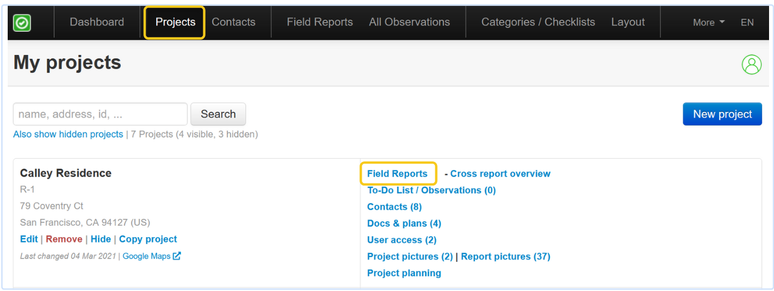Open Cross report overview link

(500, 174)
